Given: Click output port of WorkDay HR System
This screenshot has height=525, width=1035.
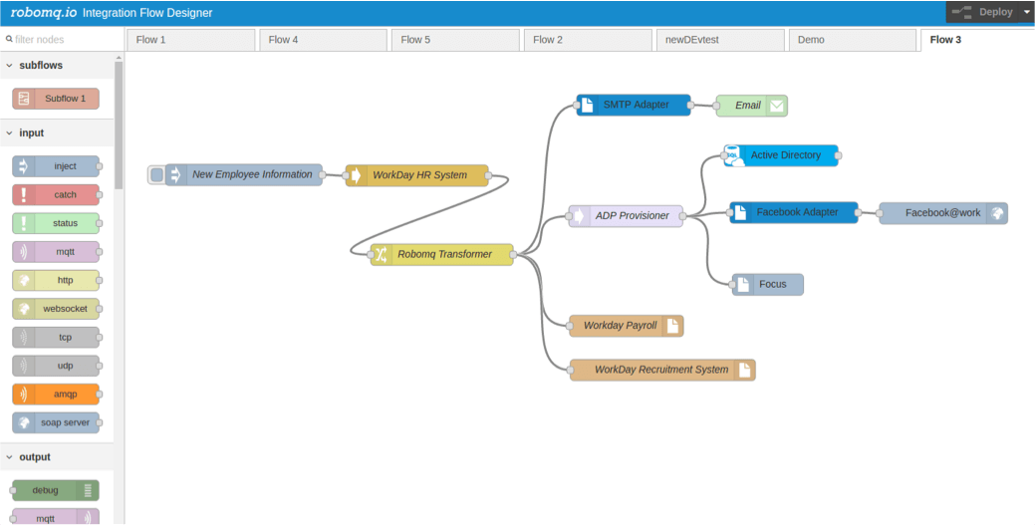Looking at the screenshot, I should [488, 175].
